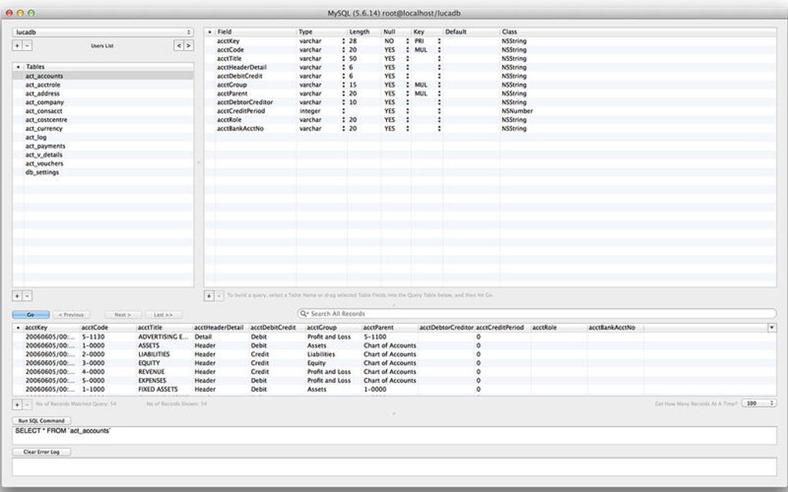Open the lucadb database dropdown
The width and height of the screenshot is (788, 492).
pos(103,32)
